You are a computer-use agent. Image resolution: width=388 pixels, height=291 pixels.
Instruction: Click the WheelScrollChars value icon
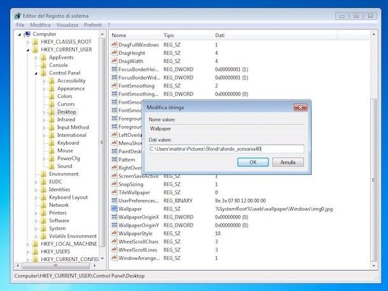pos(114,241)
